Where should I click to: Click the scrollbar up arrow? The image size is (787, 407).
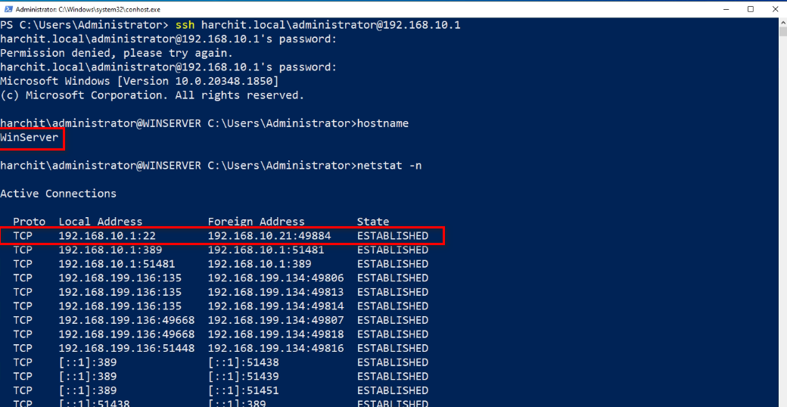[x=782, y=23]
